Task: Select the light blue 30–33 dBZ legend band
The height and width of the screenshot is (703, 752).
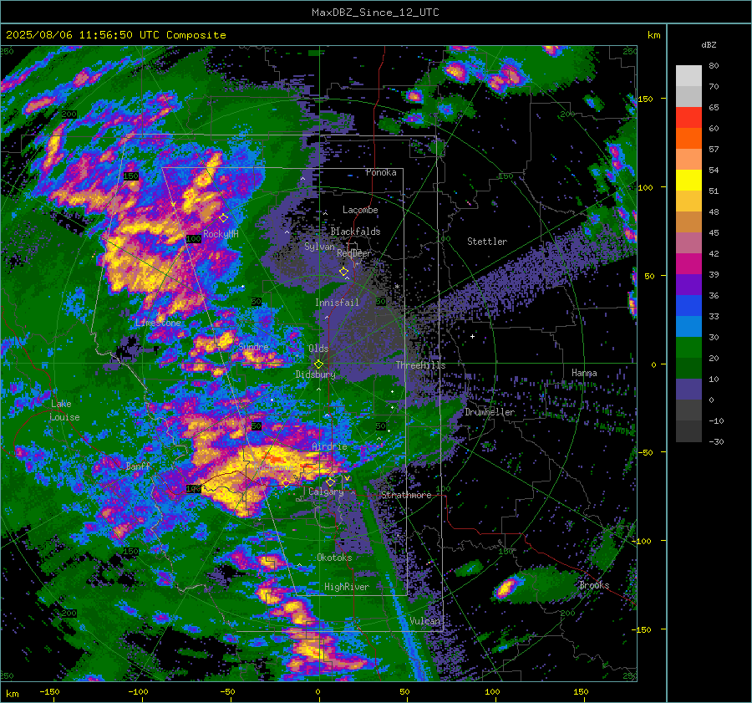Action: [688, 327]
